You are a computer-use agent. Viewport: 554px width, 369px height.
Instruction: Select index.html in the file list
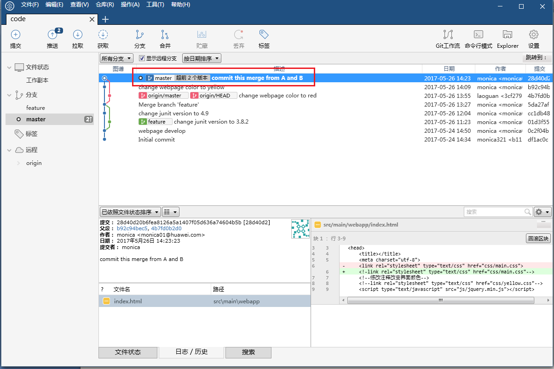click(x=205, y=301)
